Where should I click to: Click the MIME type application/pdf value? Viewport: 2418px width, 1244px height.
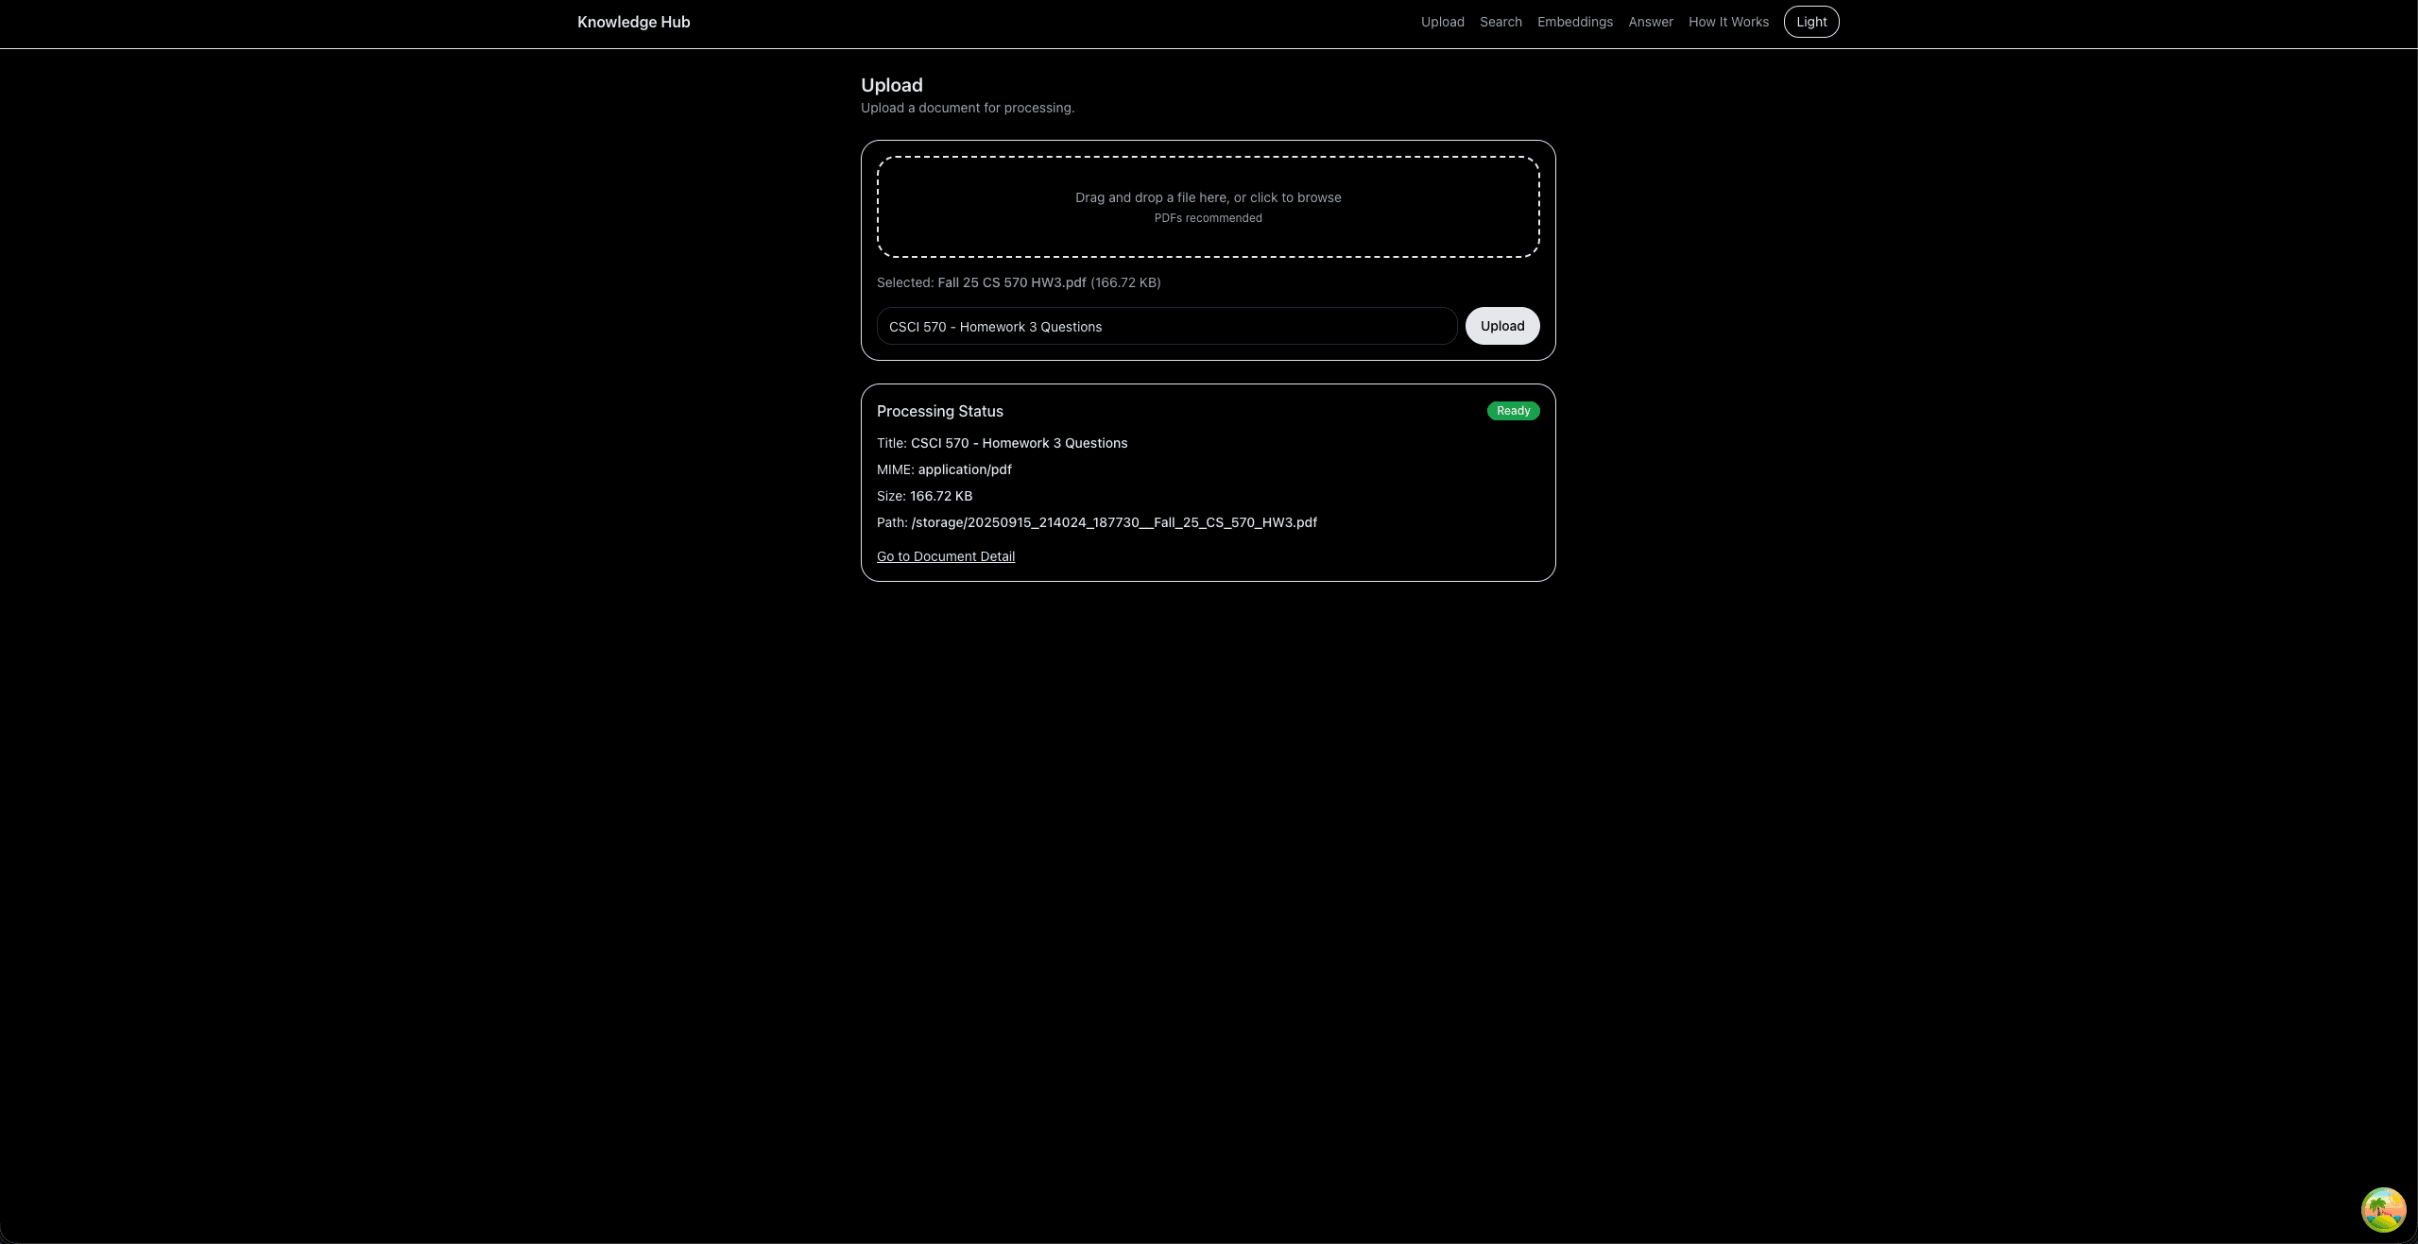(x=965, y=469)
